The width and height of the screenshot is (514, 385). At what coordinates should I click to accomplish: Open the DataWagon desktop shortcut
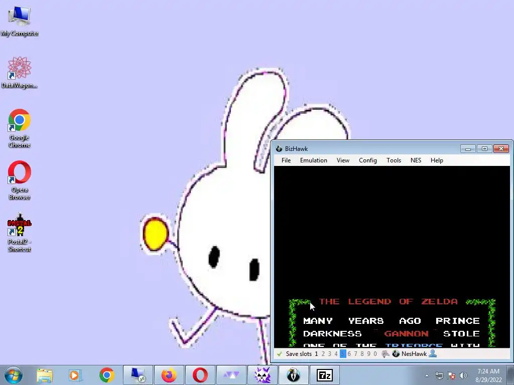(20, 72)
